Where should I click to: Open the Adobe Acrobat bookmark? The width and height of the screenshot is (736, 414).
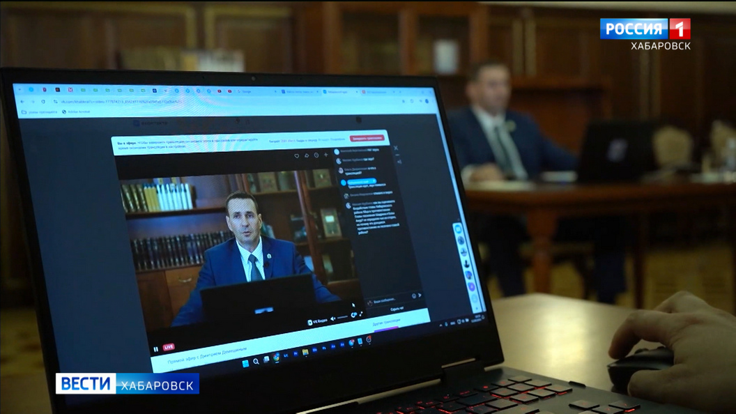click(x=76, y=112)
